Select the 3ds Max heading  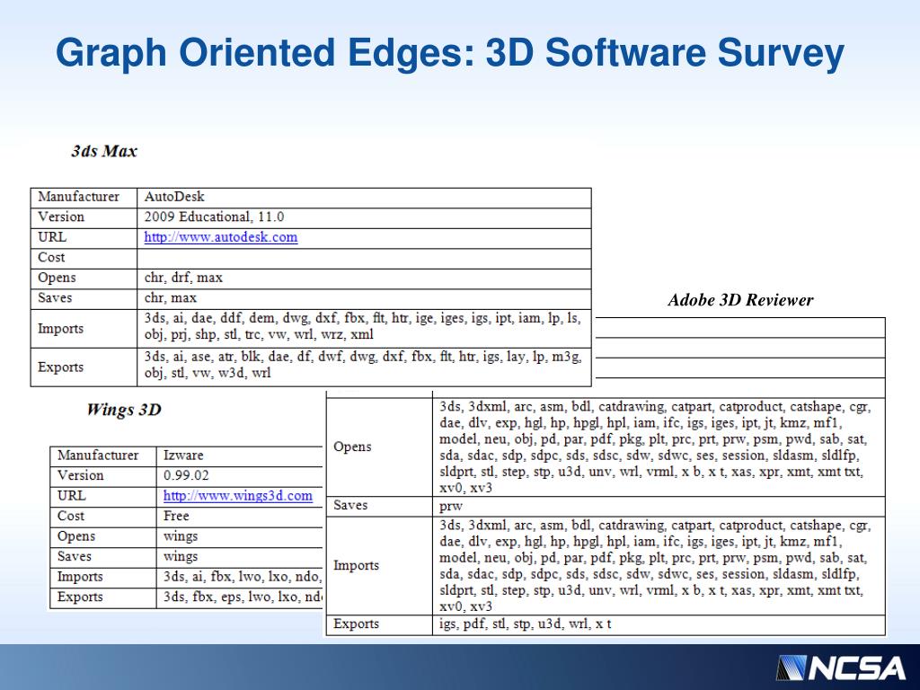pyautogui.click(x=104, y=151)
